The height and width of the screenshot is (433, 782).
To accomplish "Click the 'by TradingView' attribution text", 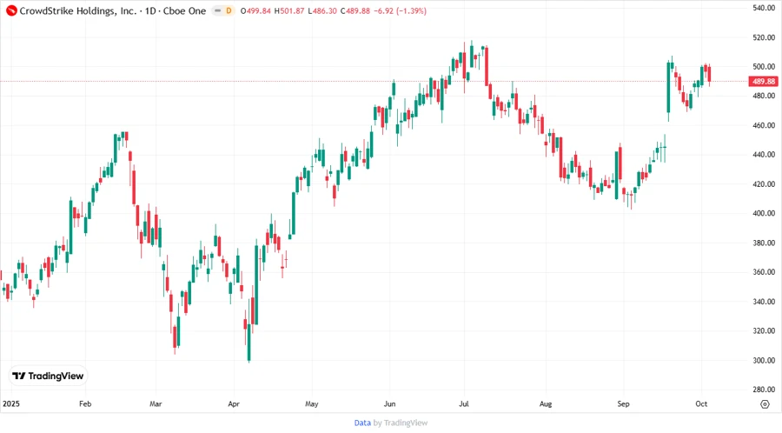I will (x=401, y=423).
